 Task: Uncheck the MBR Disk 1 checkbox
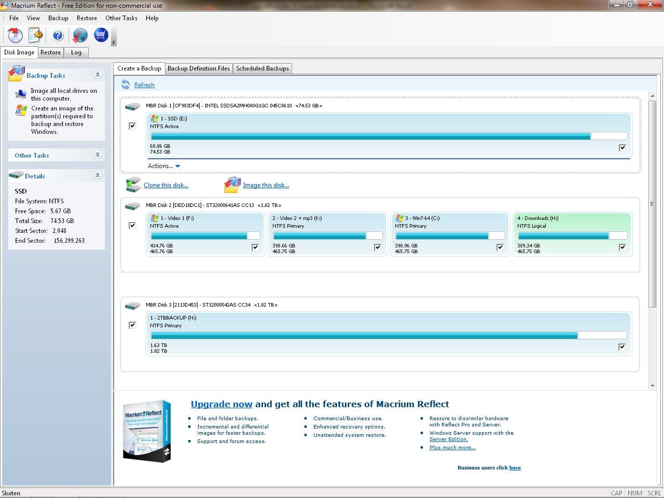132,126
